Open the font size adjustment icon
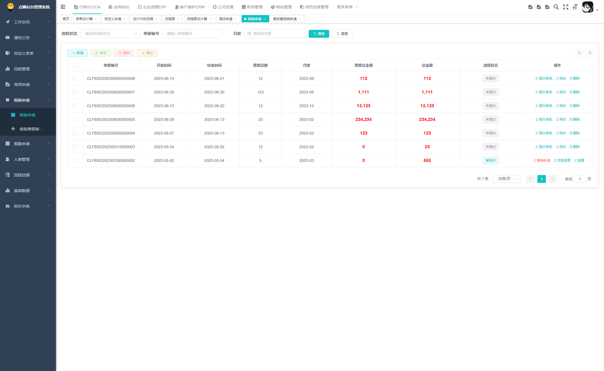The width and height of the screenshot is (604, 371). 575,7
